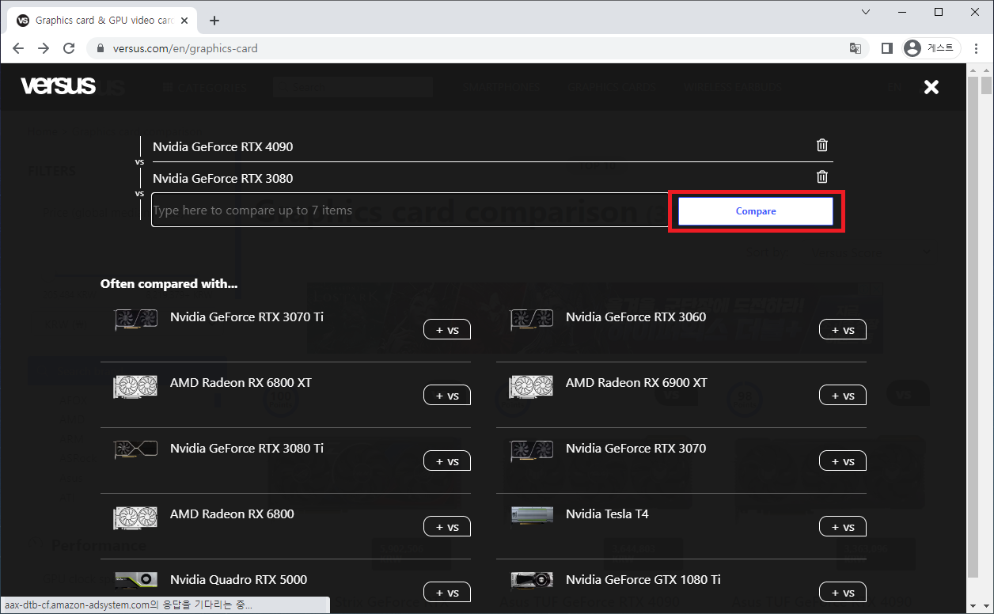994x614 pixels.
Task: Select GeForce RTX 3070 card thumbnail
Action: [532, 450]
